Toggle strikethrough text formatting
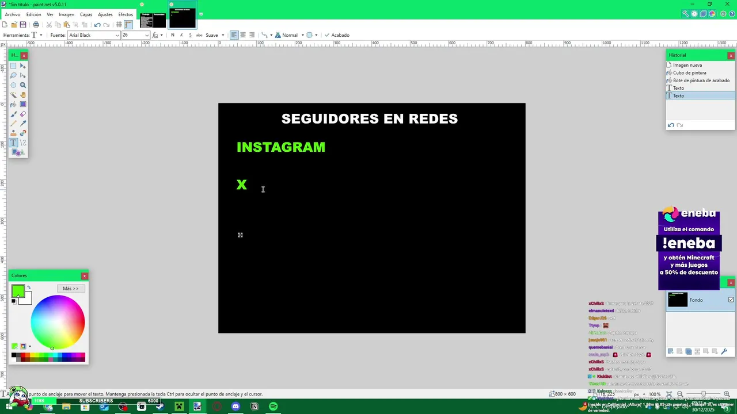Viewport: 737px width, 414px height. click(199, 35)
